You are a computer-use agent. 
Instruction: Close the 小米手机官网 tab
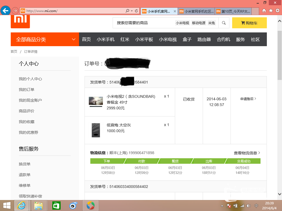(x=175, y=11)
